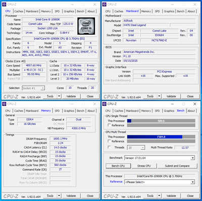Image resolution: width=202 pixels, height=201 pixels.
Task: Click the Channel # Dual value
Action: (x=79, y=119)
